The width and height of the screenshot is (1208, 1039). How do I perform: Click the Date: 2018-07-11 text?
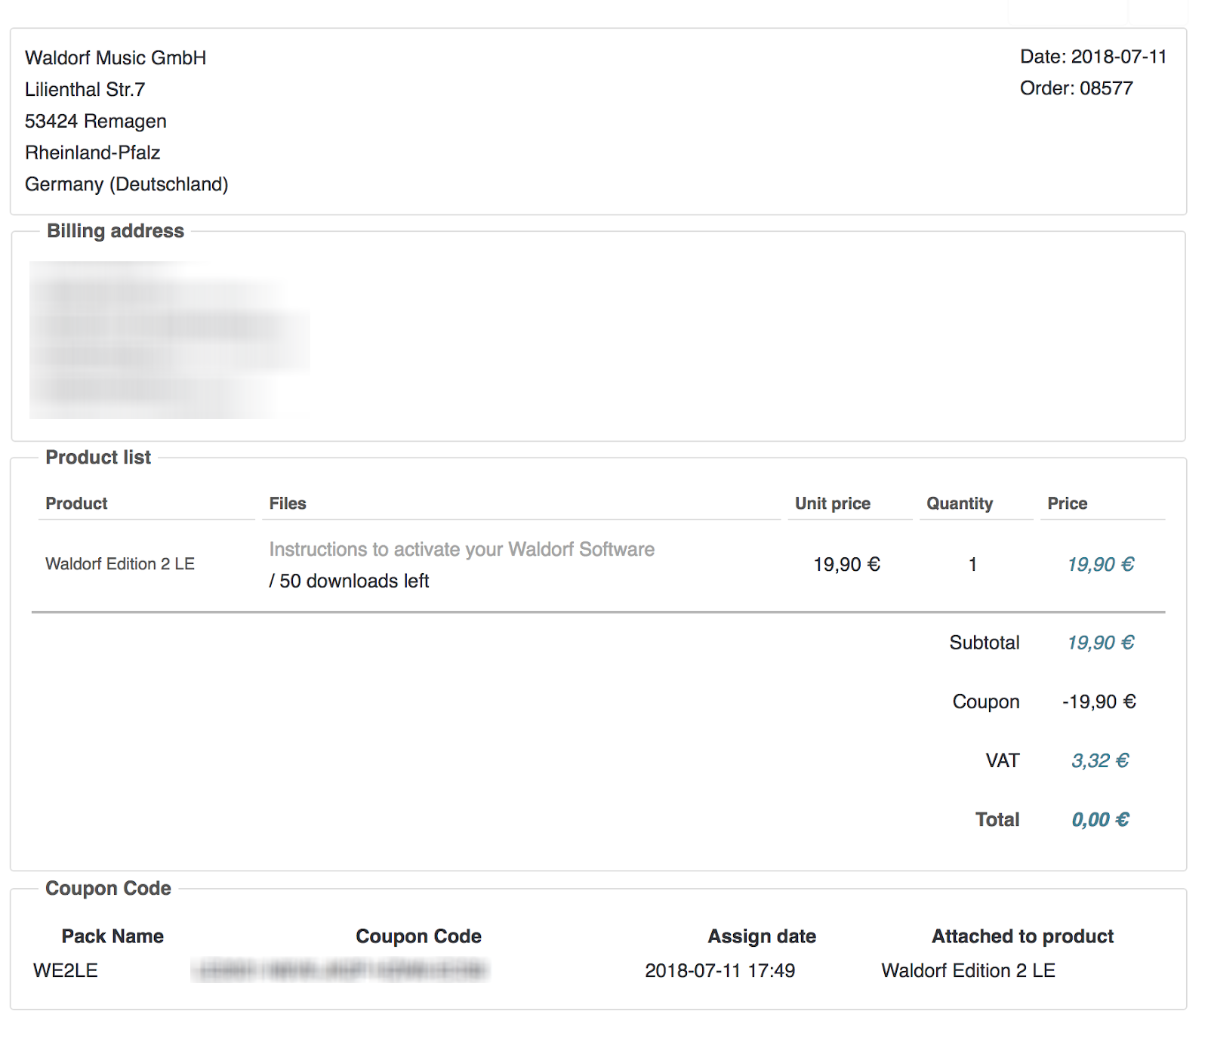tap(1092, 57)
